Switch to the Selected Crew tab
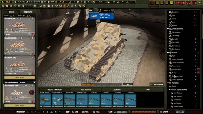 click(x=86, y=90)
